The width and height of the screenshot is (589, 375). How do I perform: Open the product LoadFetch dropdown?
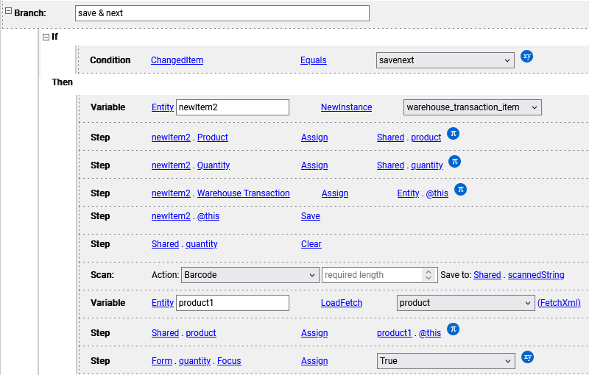coord(465,303)
